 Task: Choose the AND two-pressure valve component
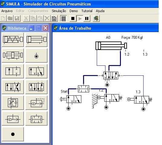tap(36, 118)
